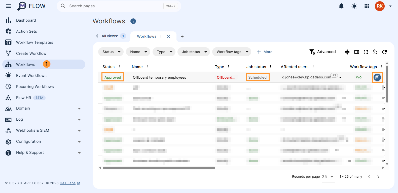Screen dimensions: 398x193
Task: Click the Webhooks & SIEM icon
Action: pos(8,130)
